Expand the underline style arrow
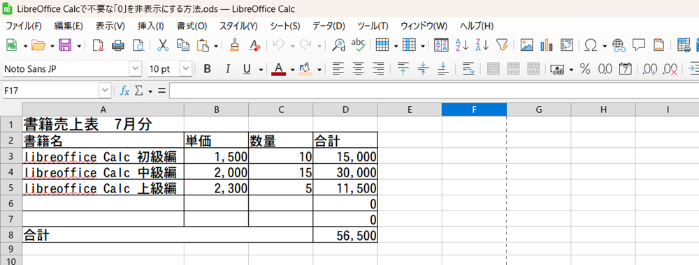 tap(261, 69)
